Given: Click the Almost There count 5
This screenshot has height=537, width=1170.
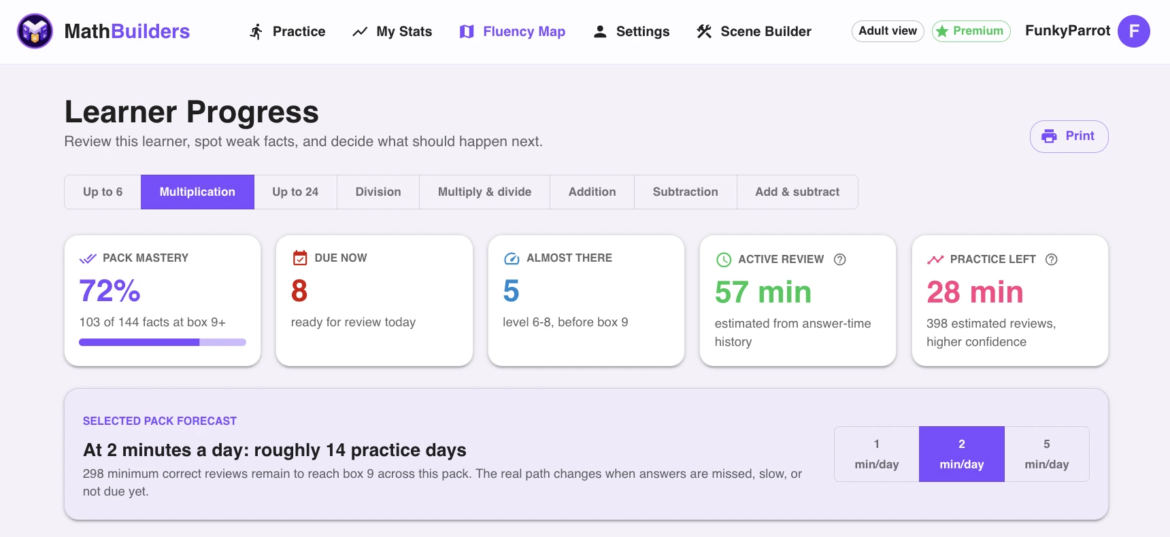Looking at the screenshot, I should coord(511,291).
